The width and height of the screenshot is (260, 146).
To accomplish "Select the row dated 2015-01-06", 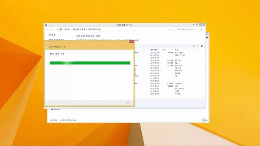I will [155, 53].
